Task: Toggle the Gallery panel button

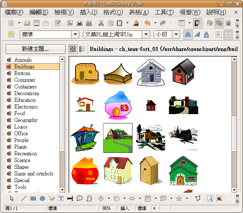Action: tap(219, 23)
